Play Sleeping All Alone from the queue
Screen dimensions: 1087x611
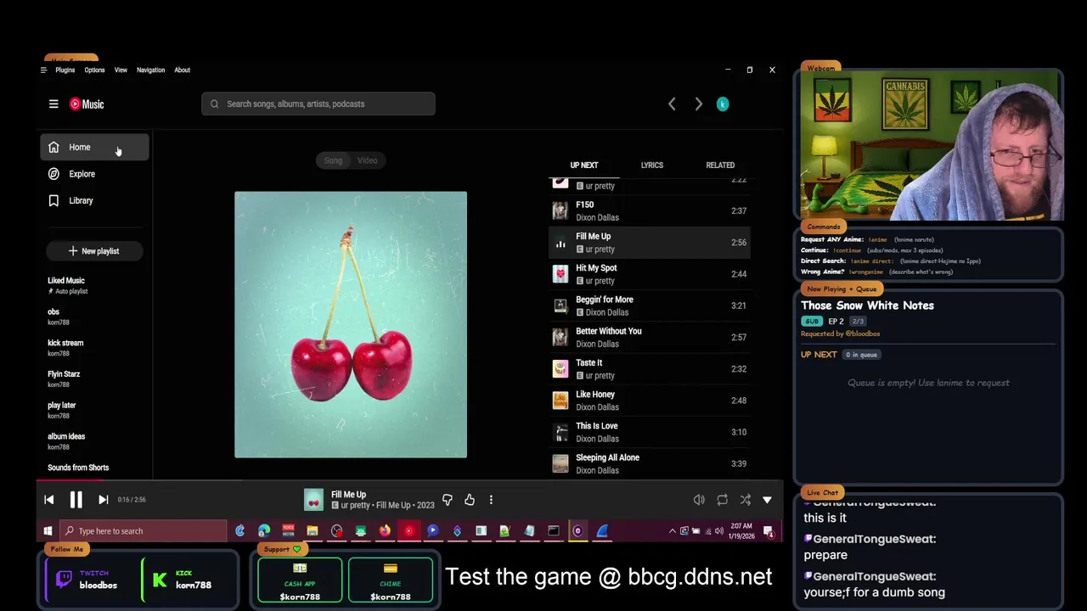click(x=650, y=464)
